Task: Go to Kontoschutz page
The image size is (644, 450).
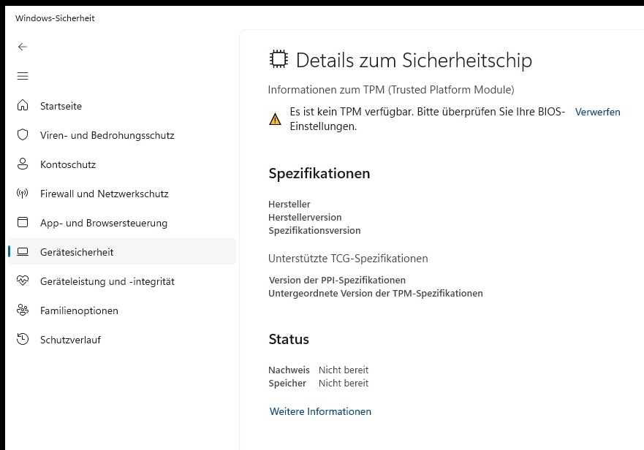Action: click(x=68, y=164)
